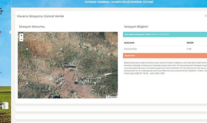This screenshot has height=123, width=207.
Task: Click the Google Satellite attribution label
Action: [x=112, y=97]
